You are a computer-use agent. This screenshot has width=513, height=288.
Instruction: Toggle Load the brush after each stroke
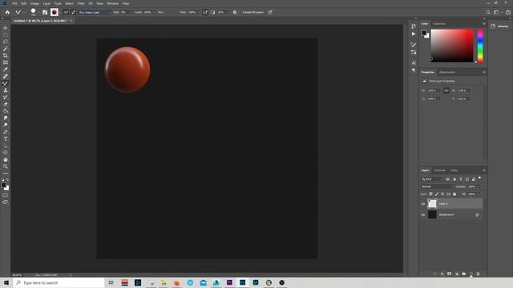[66, 12]
